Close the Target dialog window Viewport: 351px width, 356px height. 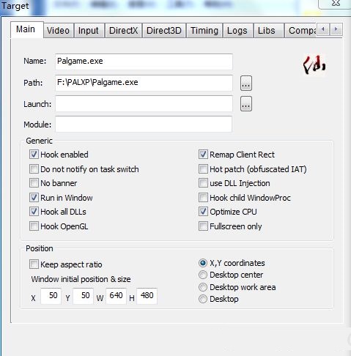point(336,3)
